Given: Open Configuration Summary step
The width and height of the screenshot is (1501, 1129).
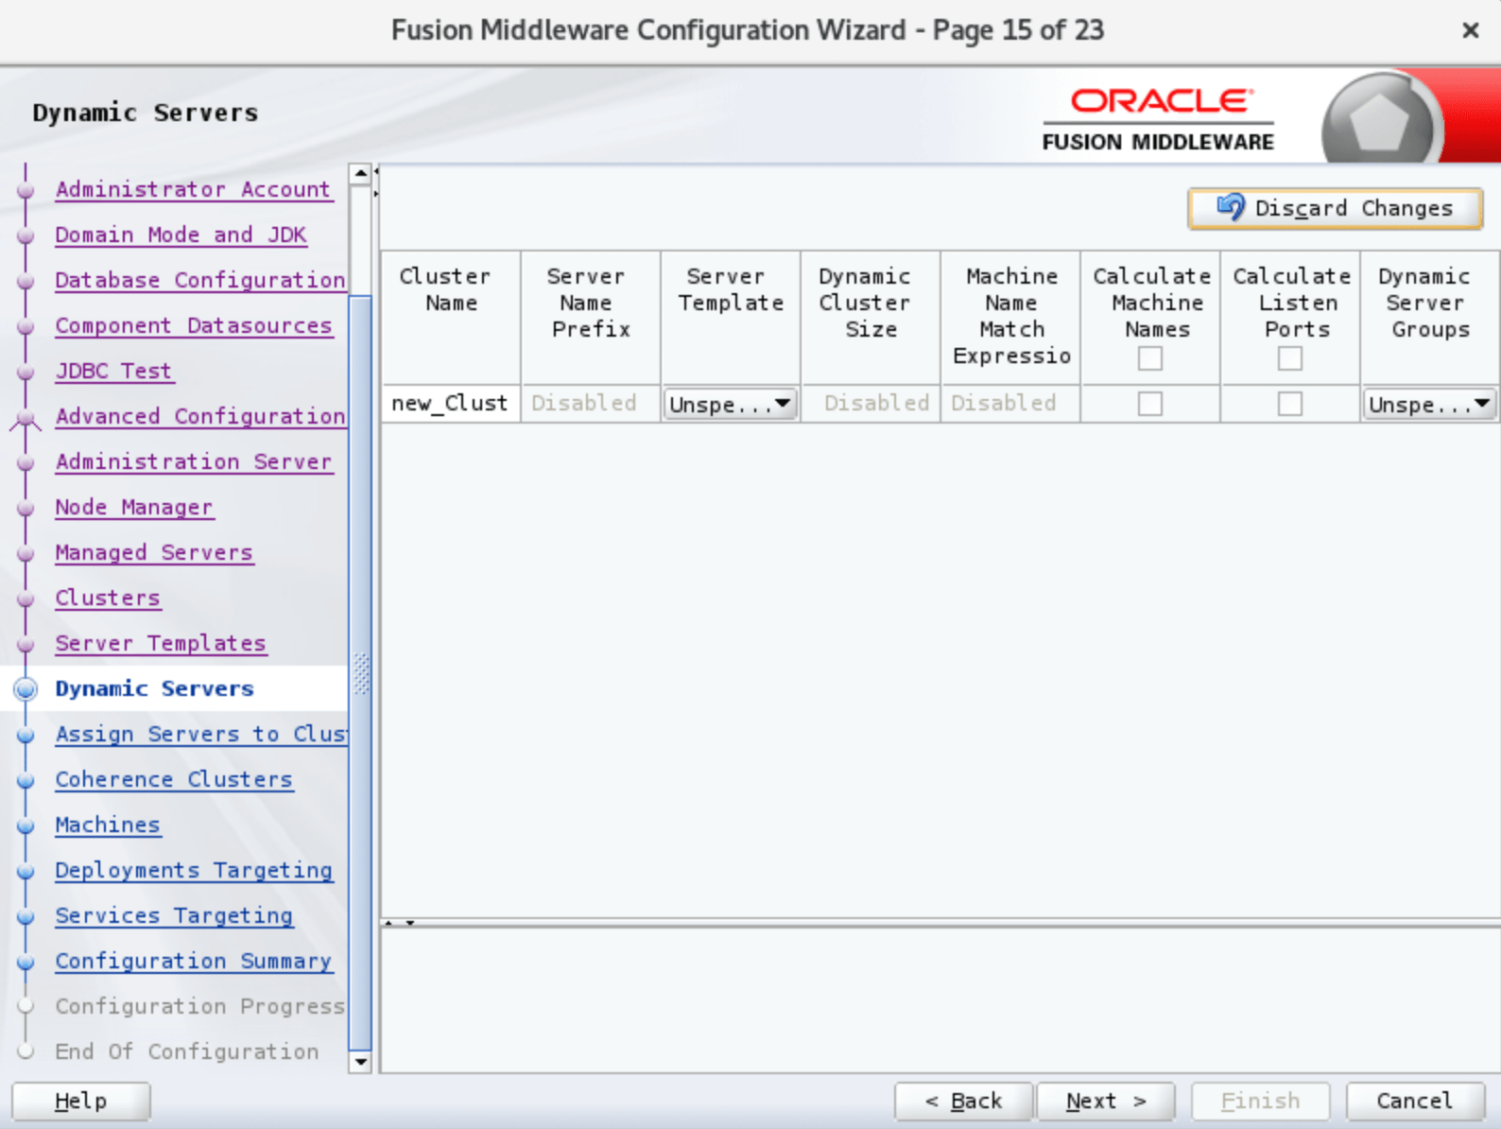Looking at the screenshot, I should pos(194,961).
